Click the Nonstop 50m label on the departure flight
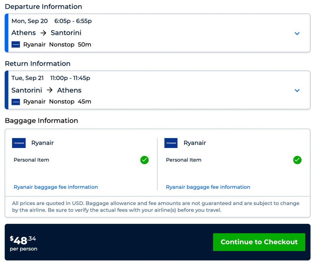 pyautogui.click(x=70, y=45)
